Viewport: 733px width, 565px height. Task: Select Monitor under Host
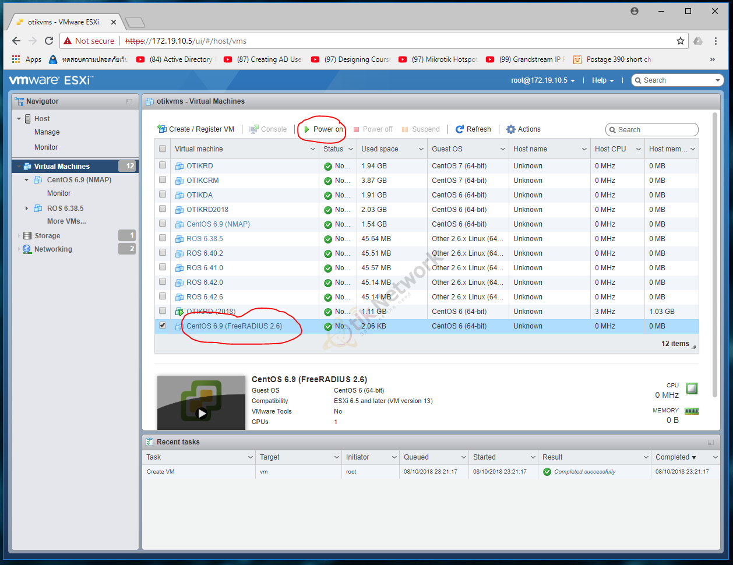coord(46,147)
